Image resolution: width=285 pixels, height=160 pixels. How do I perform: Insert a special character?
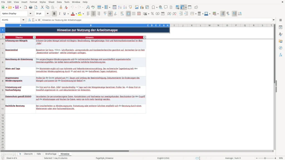[153, 7]
